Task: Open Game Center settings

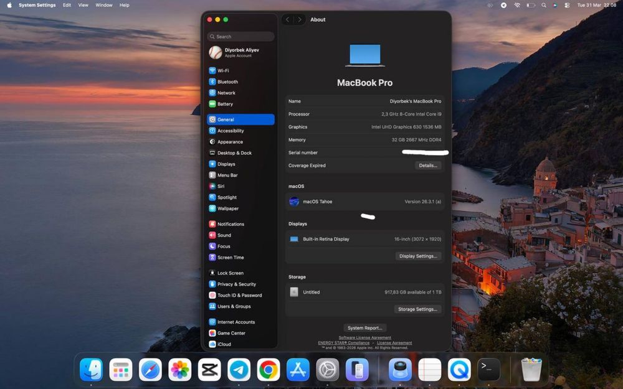Action: click(240, 333)
